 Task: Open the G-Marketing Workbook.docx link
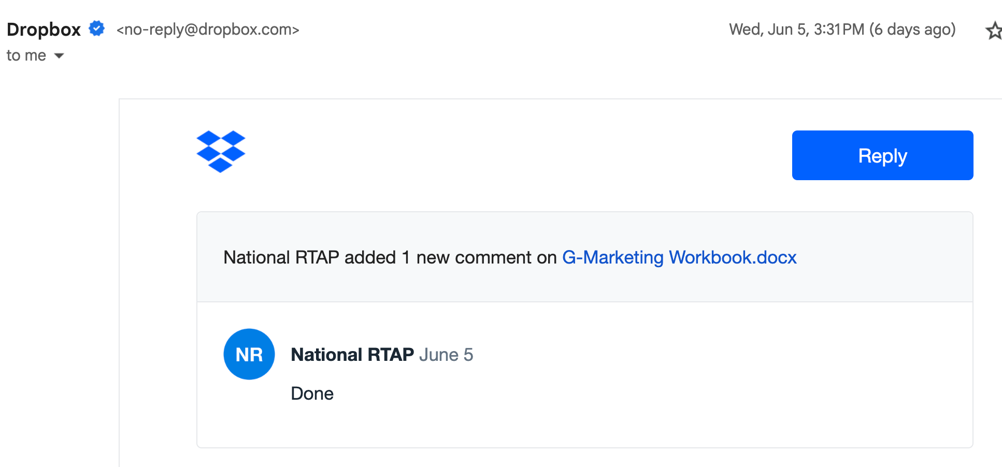pyautogui.click(x=679, y=257)
